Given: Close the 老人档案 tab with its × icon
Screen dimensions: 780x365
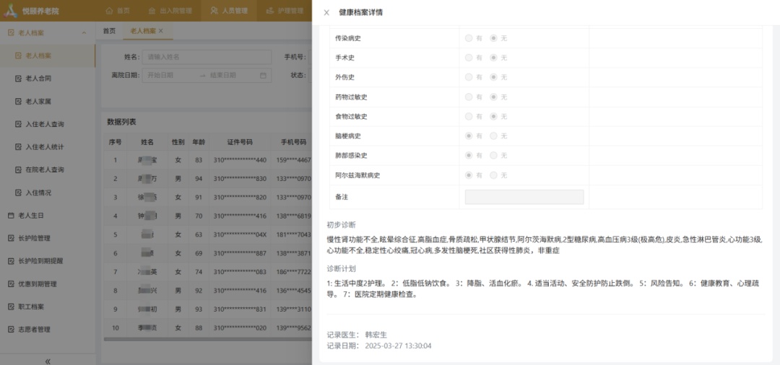Looking at the screenshot, I should tap(161, 31).
